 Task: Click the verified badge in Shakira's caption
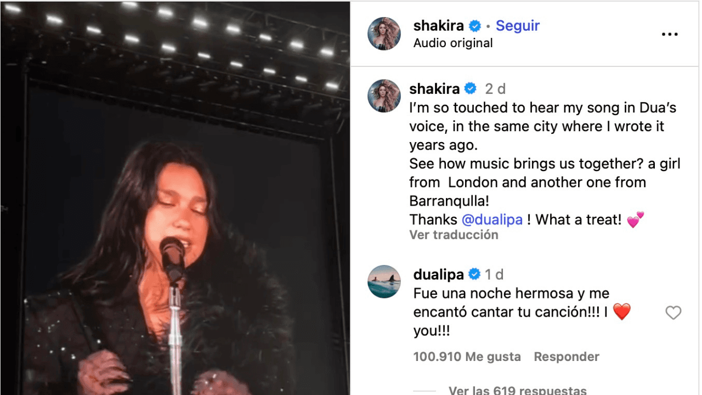point(471,88)
